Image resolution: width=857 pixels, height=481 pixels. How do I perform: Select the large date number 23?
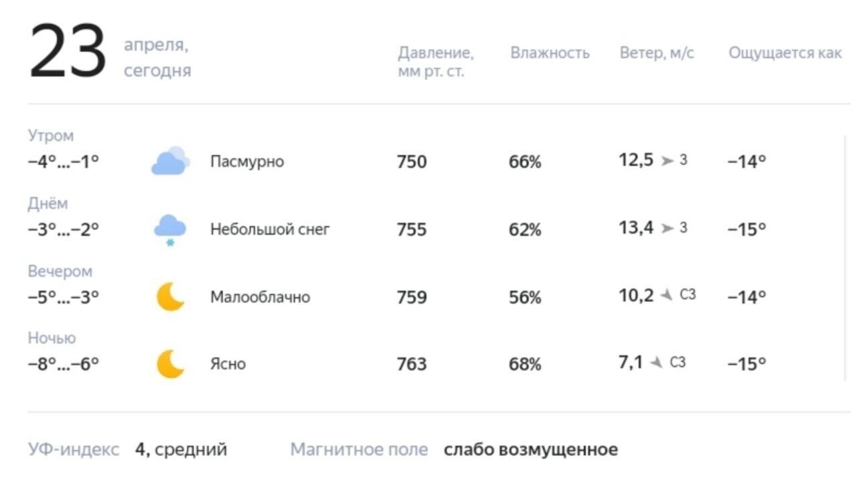tap(68, 52)
